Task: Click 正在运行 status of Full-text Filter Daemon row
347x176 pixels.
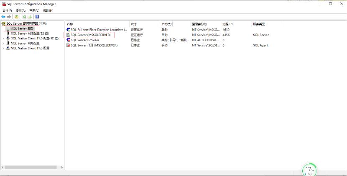Action: click(137, 30)
